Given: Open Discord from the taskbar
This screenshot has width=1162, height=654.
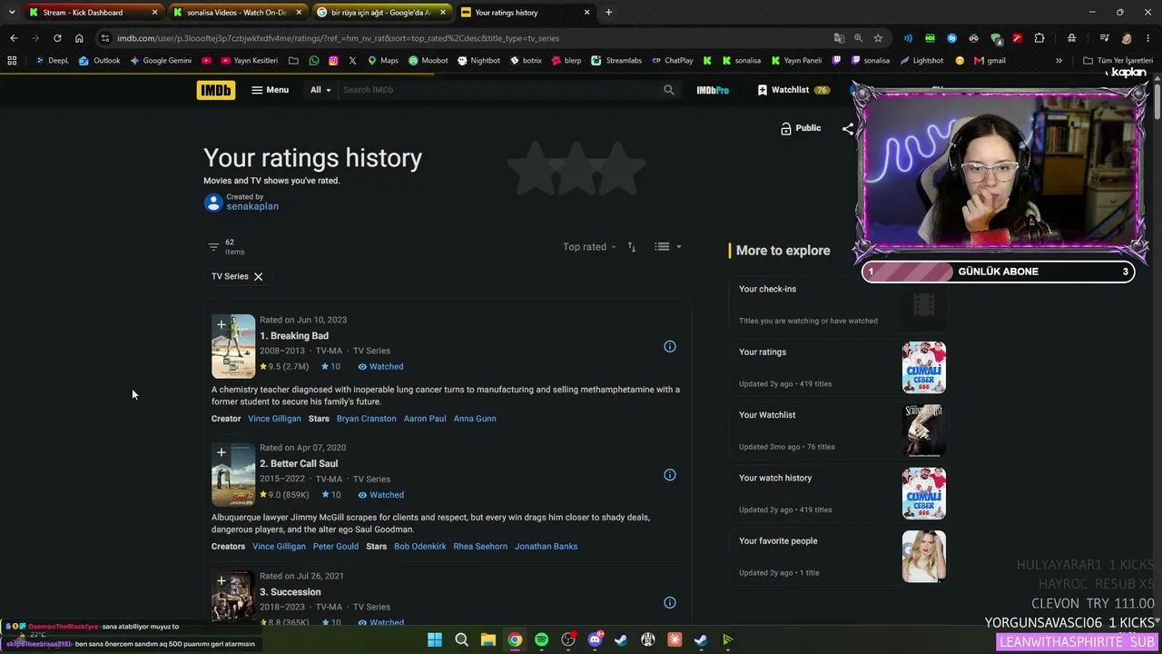Looking at the screenshot, I should click(x=595, y=639).
